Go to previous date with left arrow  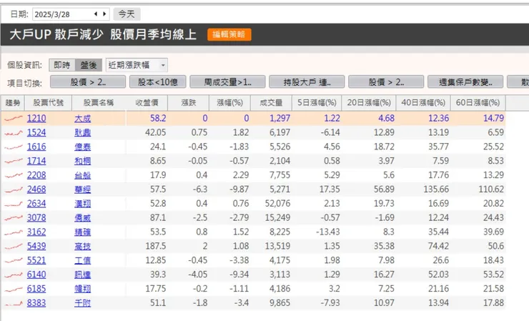tap(96, 14)
